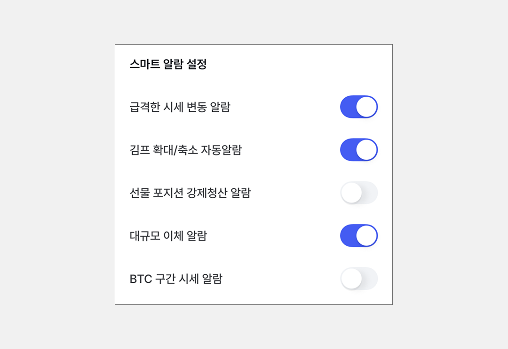Click white knob of BTC 구간 시세 알람 switch

pos(351,279)
